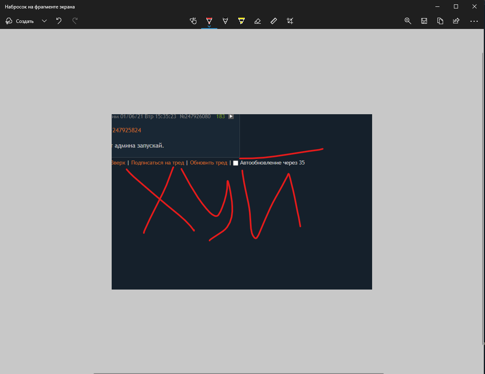Screen dimensions: 485x374
Task: Expand the Создать dropdown arrow
Action: [x=44, y=21]
